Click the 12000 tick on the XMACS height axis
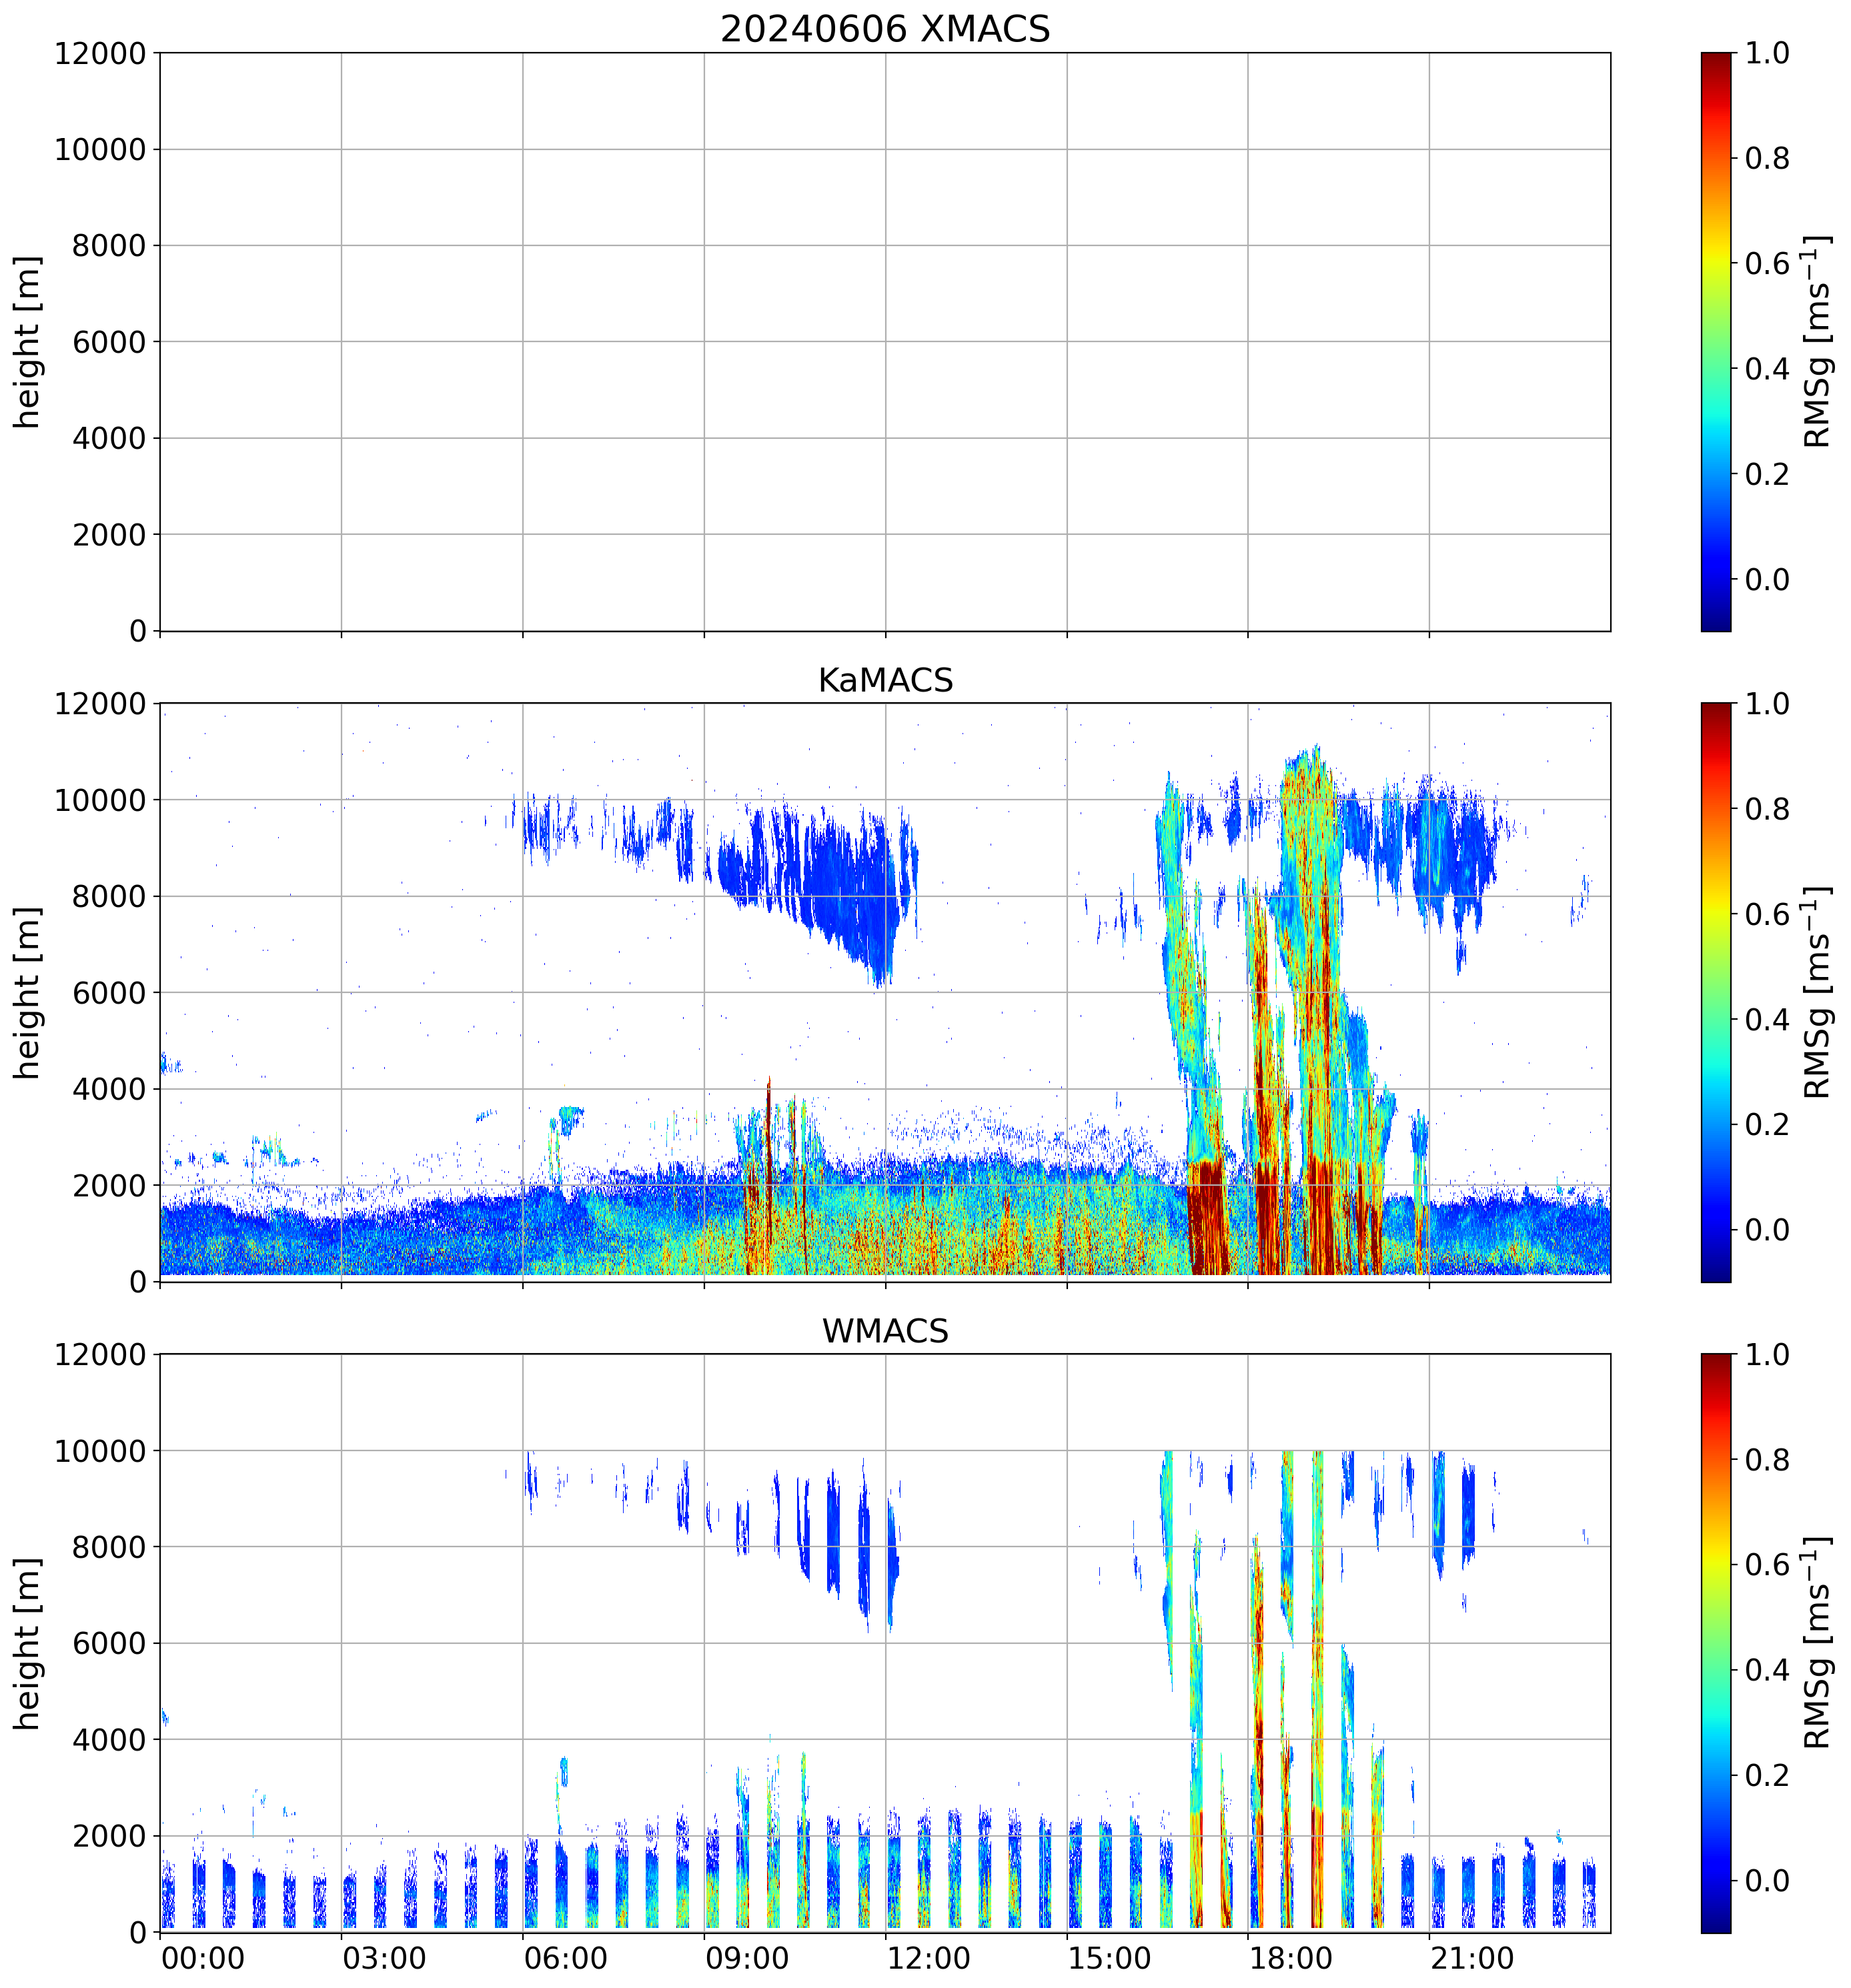The width and height of the screenshot is (1851, 1988). tap(100, 53)
